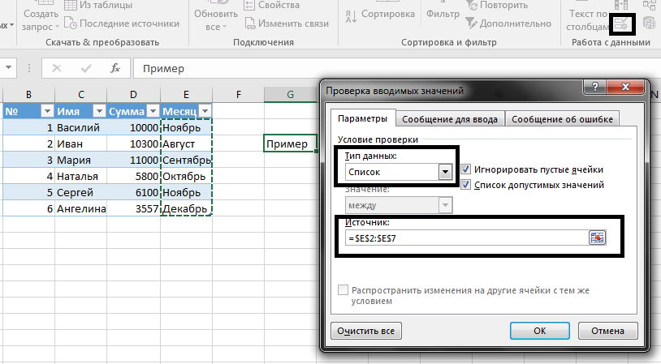Image resolution: width=661 pixels, height=364 pixels.
Task: Click inside the Источник input field
Action: click(463, 238)
